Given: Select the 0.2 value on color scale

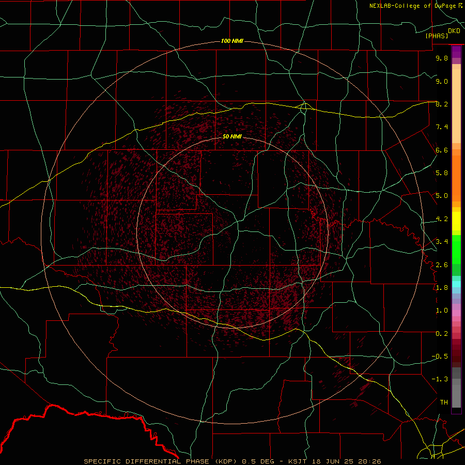Looking at the screenshot, I should click(442, 334).
